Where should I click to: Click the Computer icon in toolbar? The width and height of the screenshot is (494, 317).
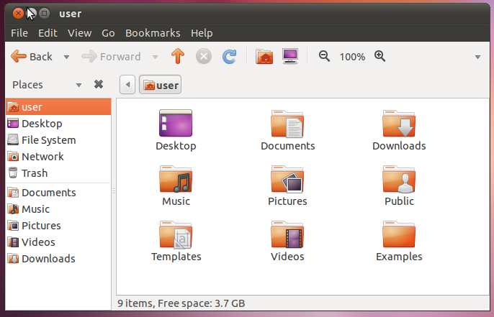[x=290, y=56]
